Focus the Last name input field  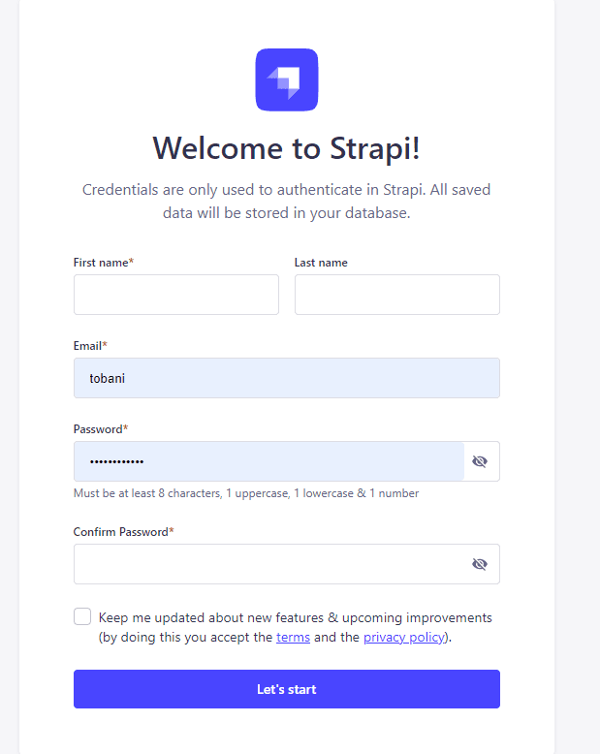click(397, 295)
